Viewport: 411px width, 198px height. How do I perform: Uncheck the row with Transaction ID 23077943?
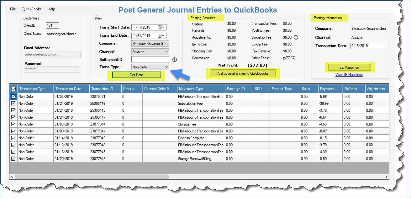pos(13,138)
